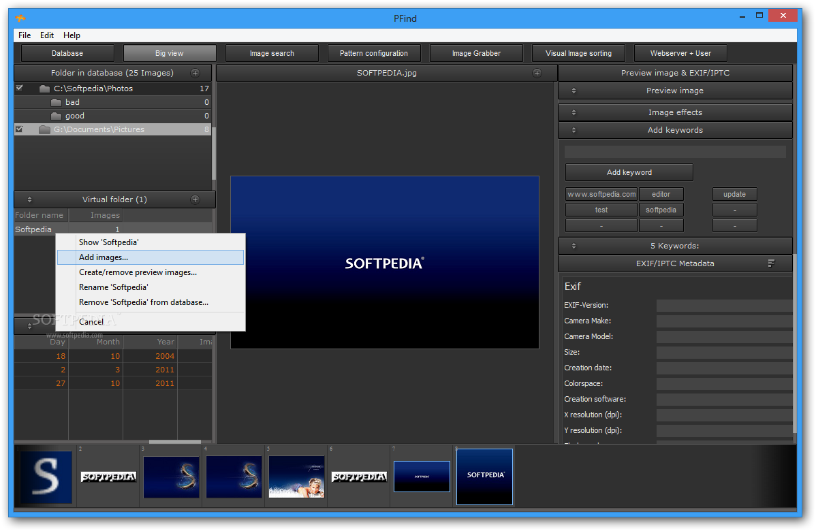This screenshot has width=816, height=531.
Task: Select thumbnail 7 in the filmstrip
Action: coord(422,477)
